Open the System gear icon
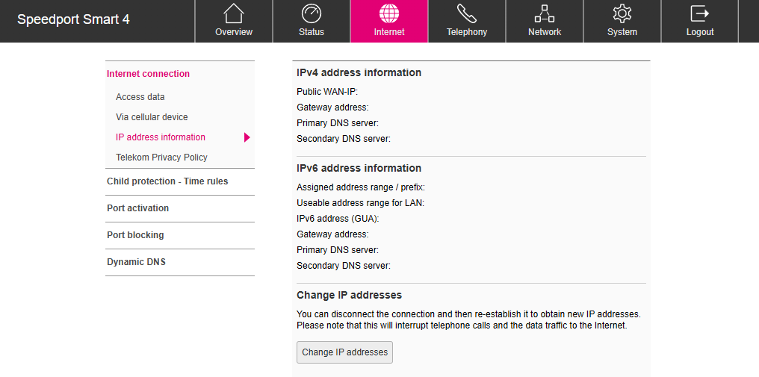This screenshot has height=377, width=759. pos(622,13)
